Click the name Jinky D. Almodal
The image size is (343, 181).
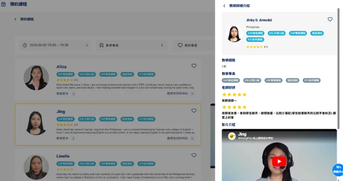click(259, 20)
